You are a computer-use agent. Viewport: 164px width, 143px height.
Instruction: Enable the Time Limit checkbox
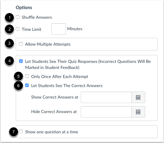tap(18, 29)
